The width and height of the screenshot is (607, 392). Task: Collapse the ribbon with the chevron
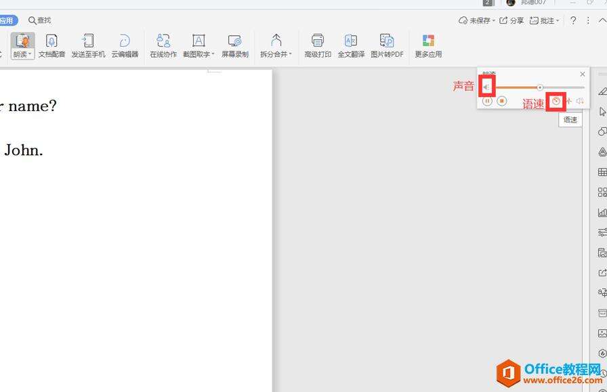pyautogui.click(x=603, y=20)
